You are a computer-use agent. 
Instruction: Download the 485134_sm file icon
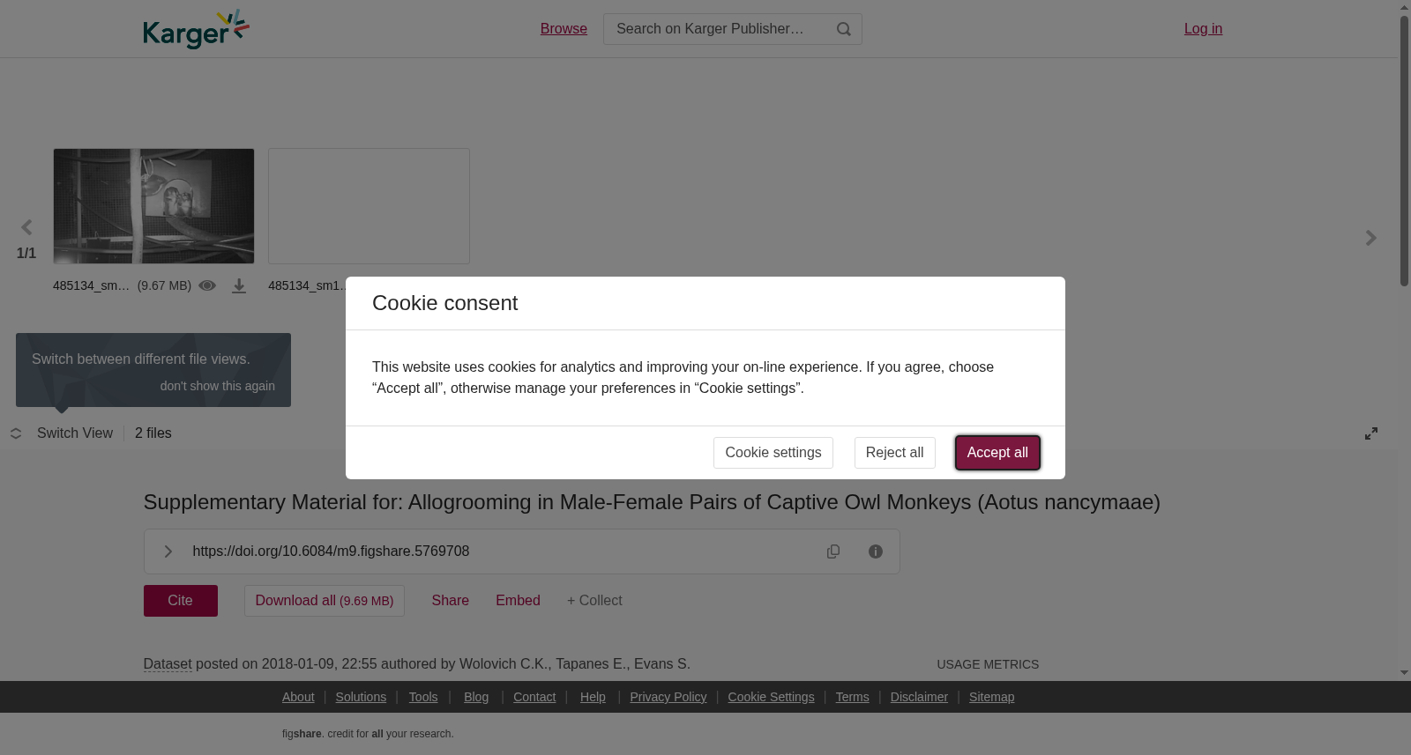click(239, 286)
